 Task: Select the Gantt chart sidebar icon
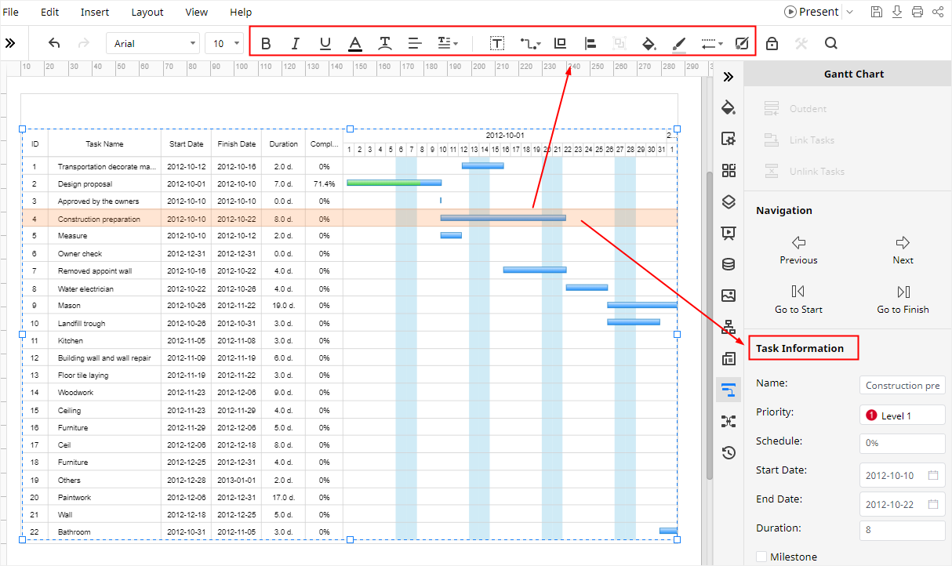[x=729, y=390]
